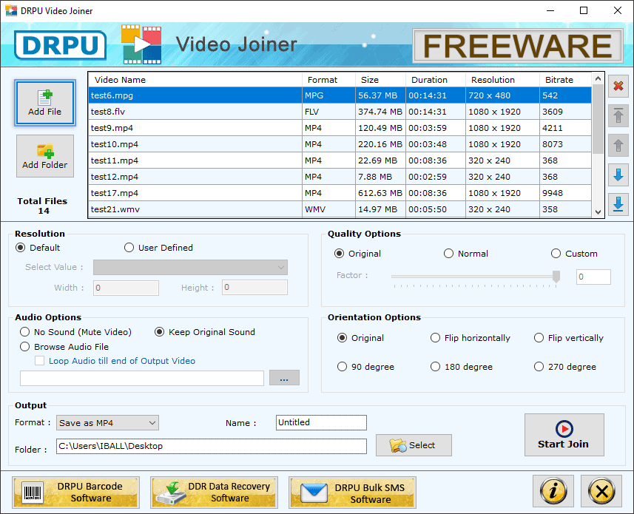This screenshot has width=634, height=514.
Task: Remove selected video with red X icon
Action: point(618,86)
